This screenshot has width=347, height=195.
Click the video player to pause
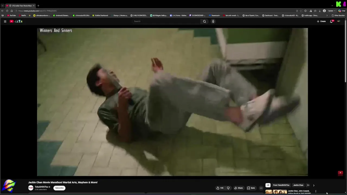(172, 102)
